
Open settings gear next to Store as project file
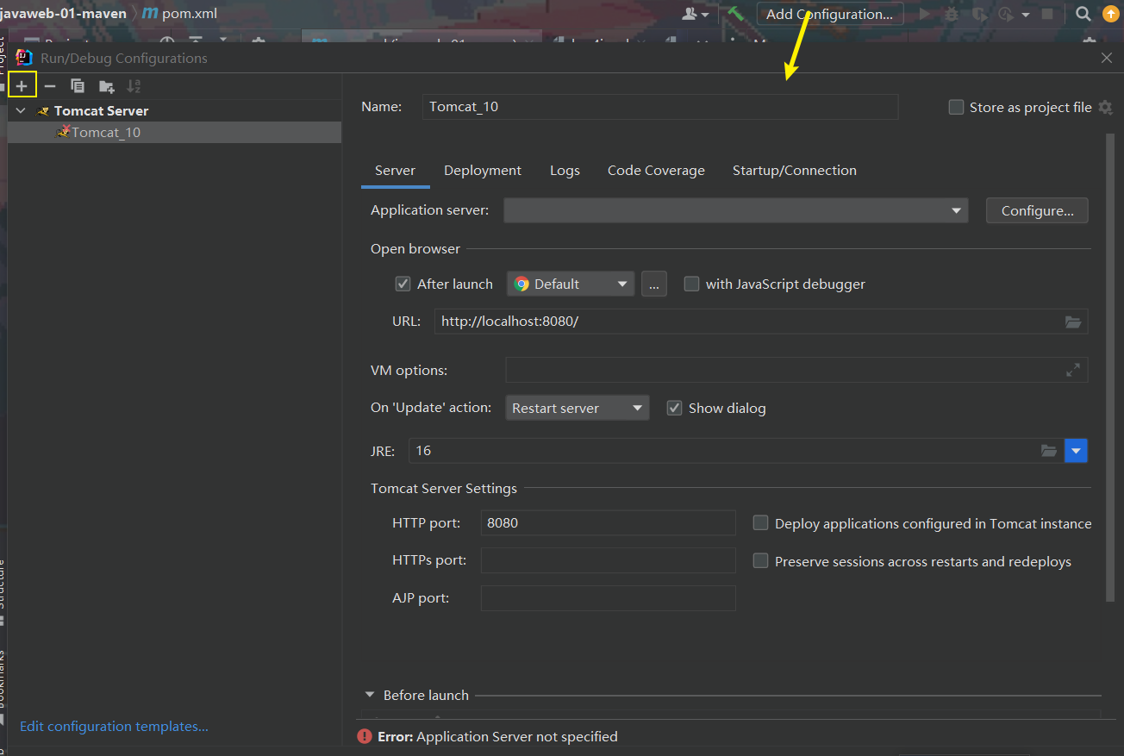point(1105,108)
